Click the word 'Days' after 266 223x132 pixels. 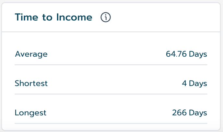(198, 113)
